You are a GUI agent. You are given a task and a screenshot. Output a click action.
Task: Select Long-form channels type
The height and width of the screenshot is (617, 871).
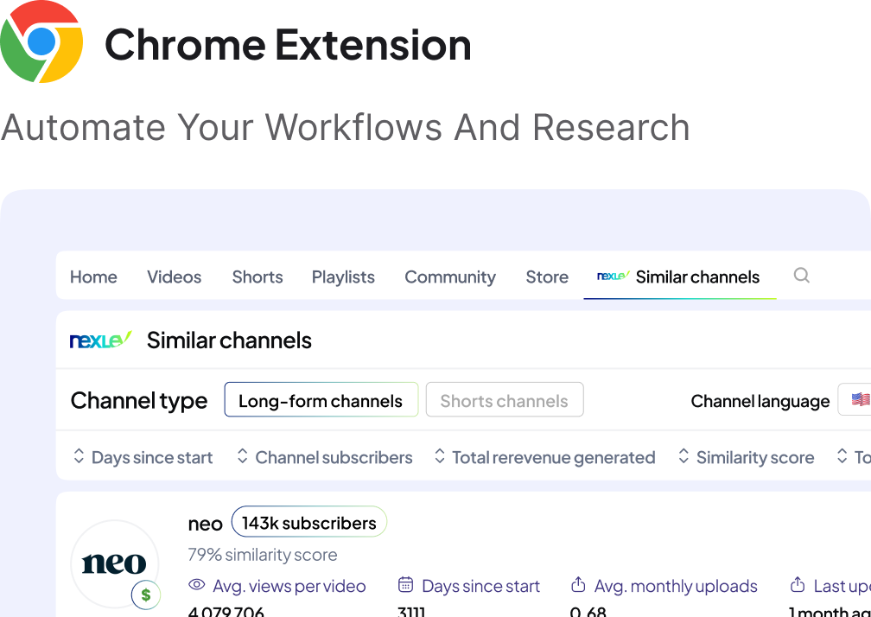(321, 400)
